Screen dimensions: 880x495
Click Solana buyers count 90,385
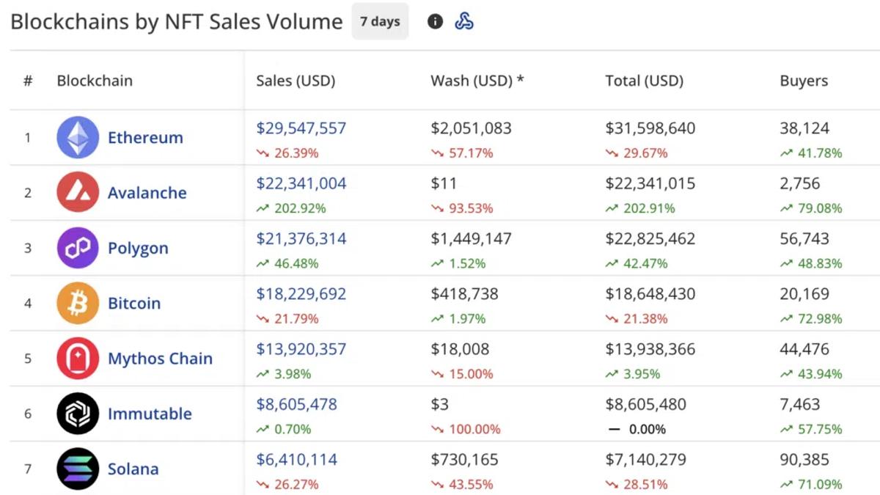(804, 460)
